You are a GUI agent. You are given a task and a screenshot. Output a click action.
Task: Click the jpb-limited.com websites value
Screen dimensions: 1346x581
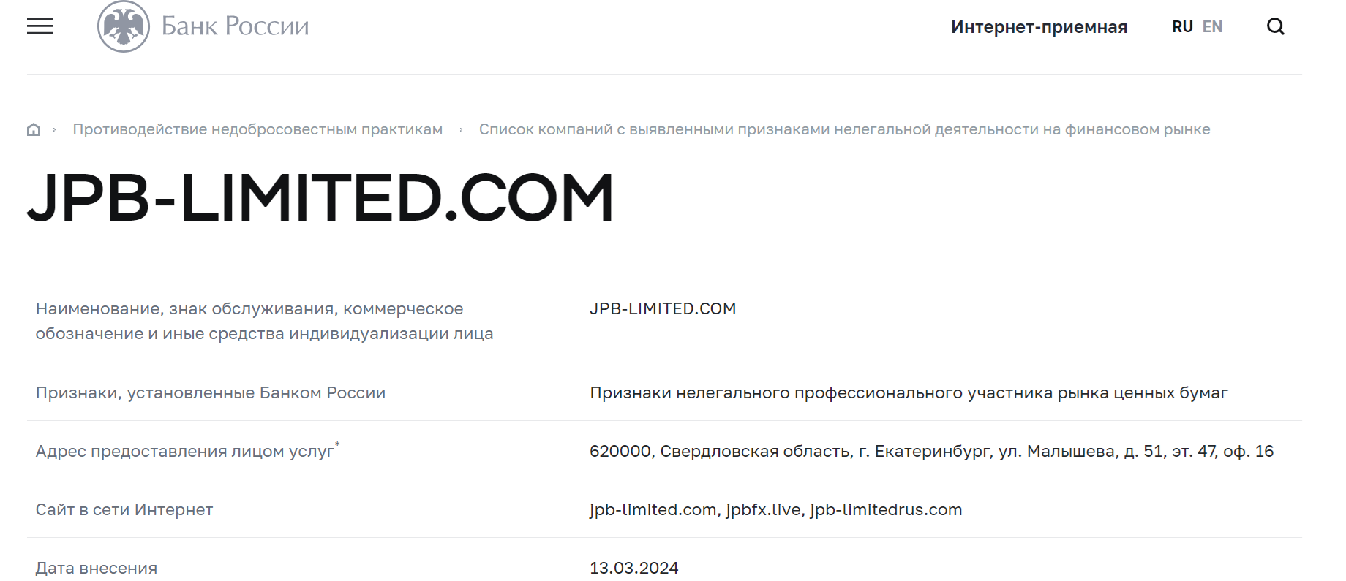[x=775, y=509]
